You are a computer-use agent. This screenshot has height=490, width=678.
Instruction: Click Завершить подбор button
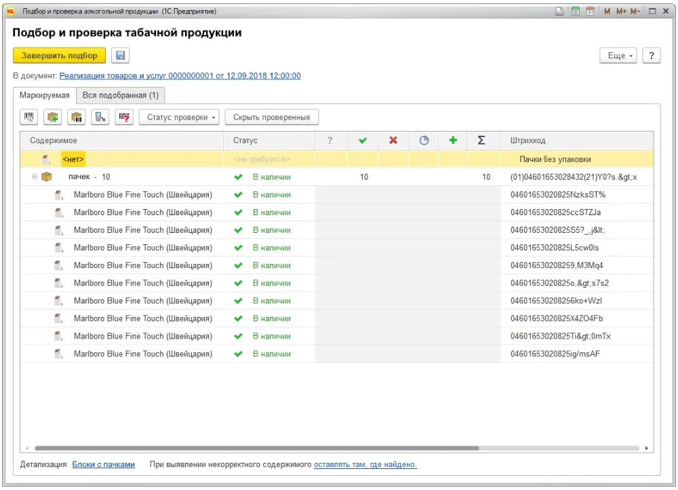click(x=59, y=56)
